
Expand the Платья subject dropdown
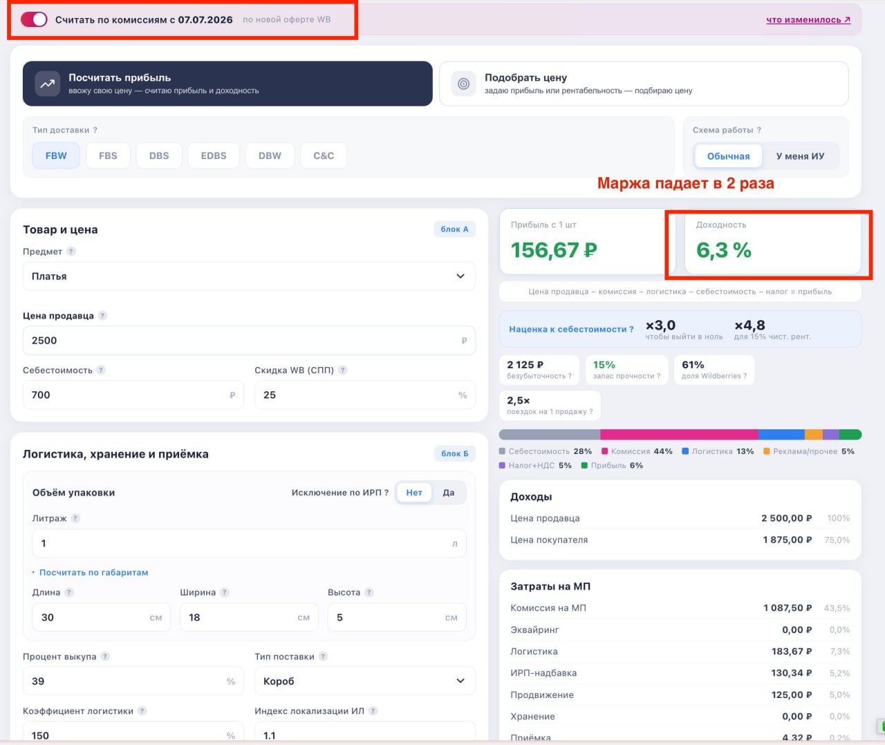click(249, 276)
